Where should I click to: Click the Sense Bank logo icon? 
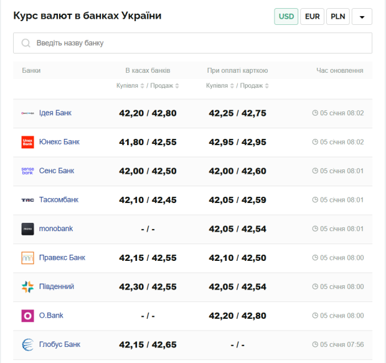(27, 171)
